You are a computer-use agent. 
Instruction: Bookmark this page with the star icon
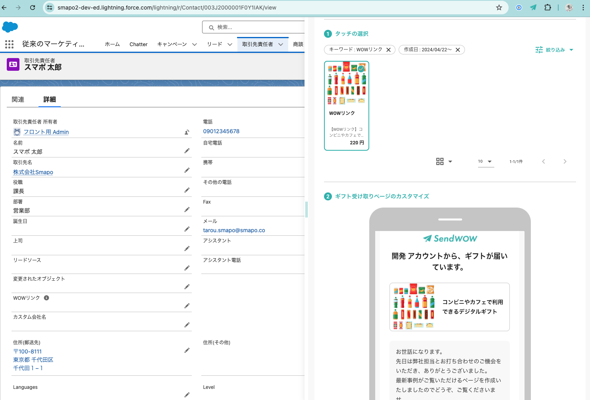[x=499, y=8]
